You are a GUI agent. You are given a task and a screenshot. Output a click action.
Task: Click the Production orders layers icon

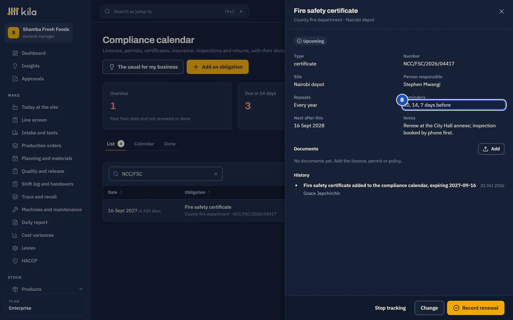pyautogui.click(x=15, y=146)
